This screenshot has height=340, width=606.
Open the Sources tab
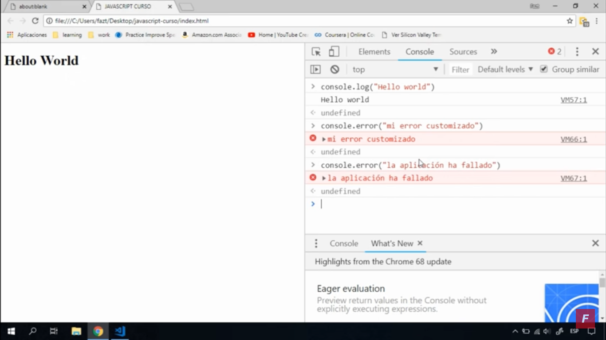(463, 52)
